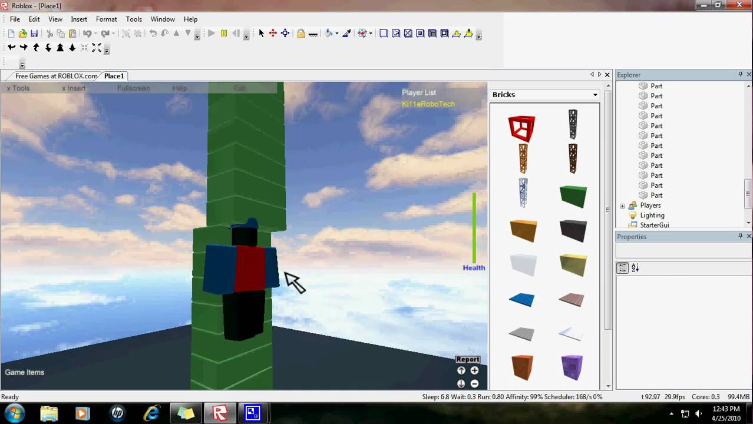Click the volume icon in the system tray
Screen dimensions: 753x424
coord(699,413)
